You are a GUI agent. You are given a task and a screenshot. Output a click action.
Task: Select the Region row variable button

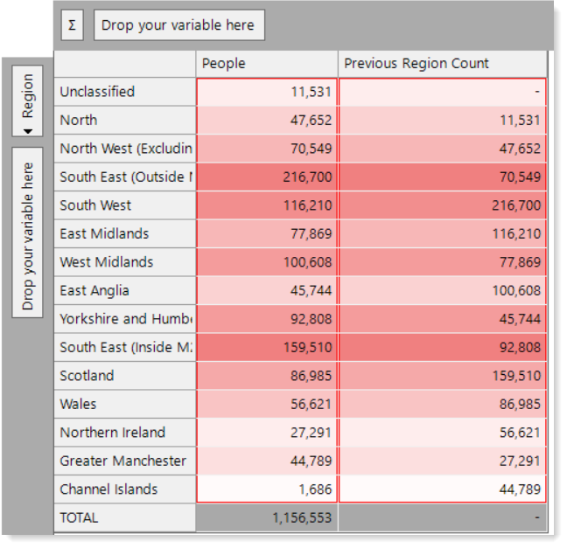[x=27, y=101]
